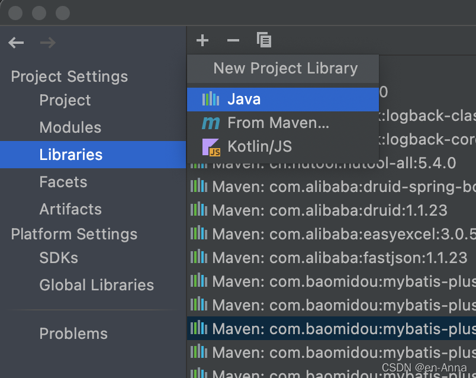
Task: Select the From Maven... option
Action: click(283, 123)
